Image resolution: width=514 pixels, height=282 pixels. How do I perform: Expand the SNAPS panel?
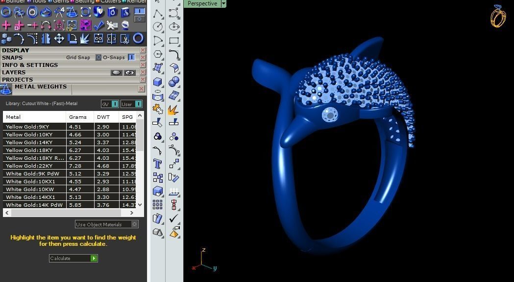point(12,58)
